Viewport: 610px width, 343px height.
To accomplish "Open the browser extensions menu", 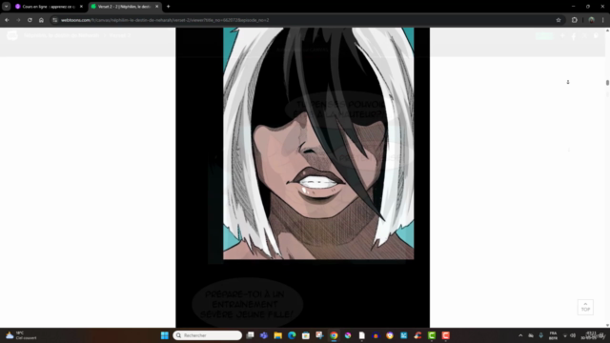I will pyautogui.click(x=575, y=20).
